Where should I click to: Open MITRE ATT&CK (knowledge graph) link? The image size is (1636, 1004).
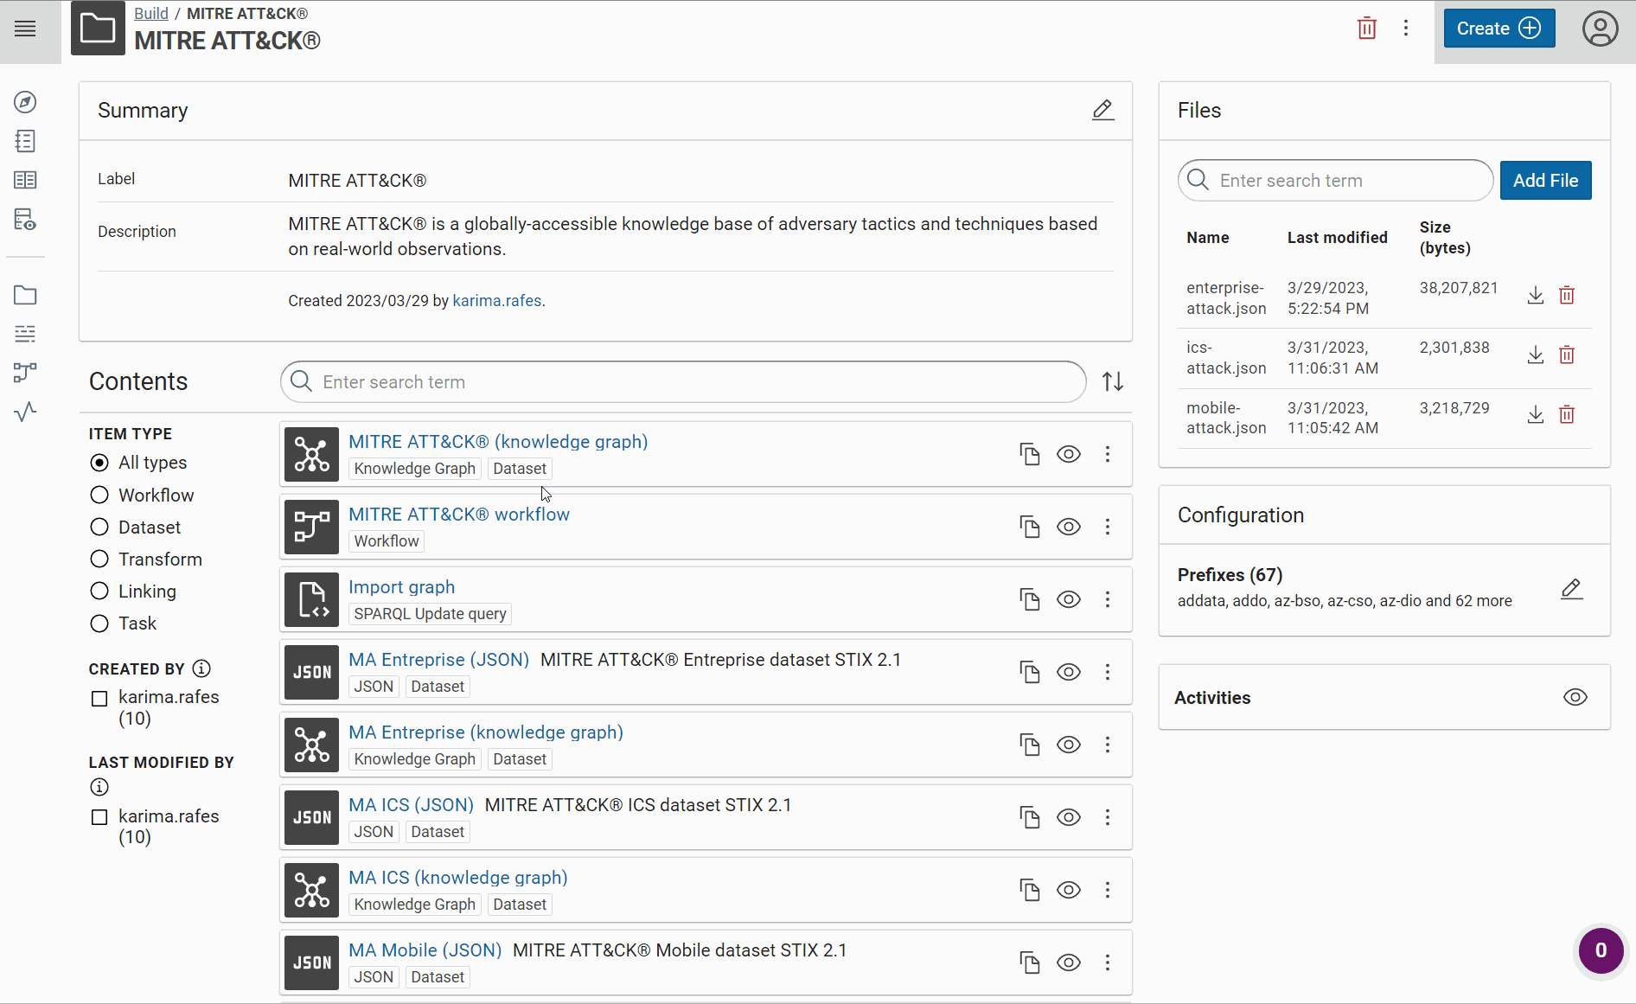point(498,442)
